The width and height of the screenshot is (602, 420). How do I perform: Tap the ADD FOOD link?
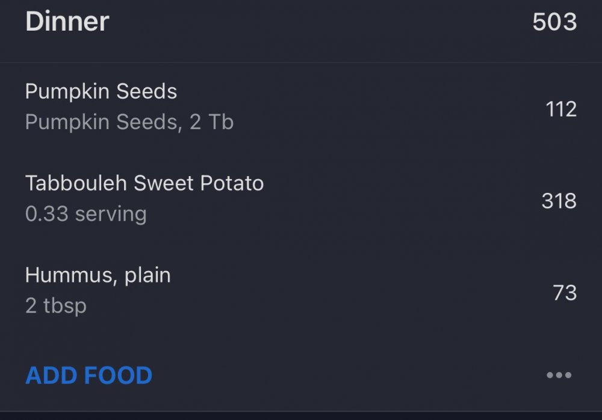[88, 376]
